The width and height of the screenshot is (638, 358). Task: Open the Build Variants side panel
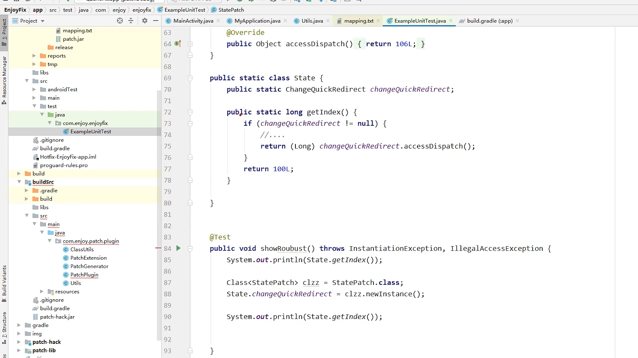pos(4,282)
